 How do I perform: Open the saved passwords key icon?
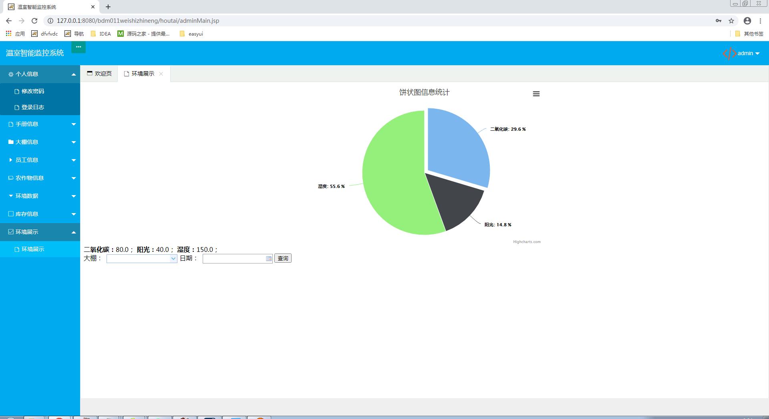[x=719, y=21]
